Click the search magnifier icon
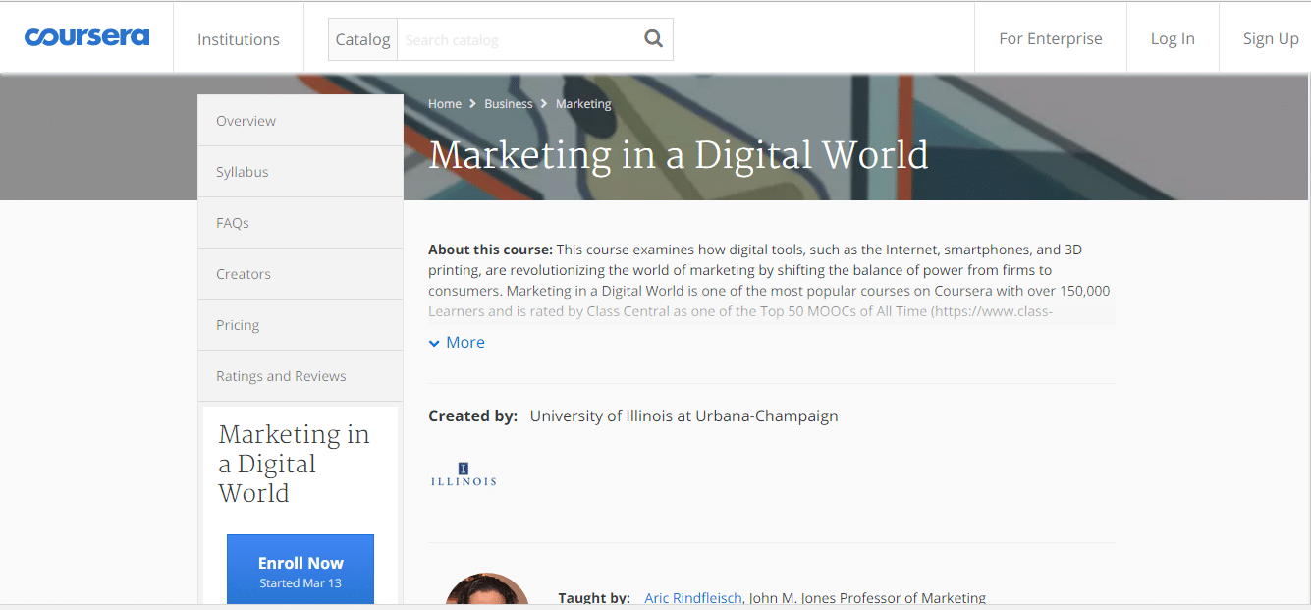The height and width of the screenshot is (610, 1311). 653,39
